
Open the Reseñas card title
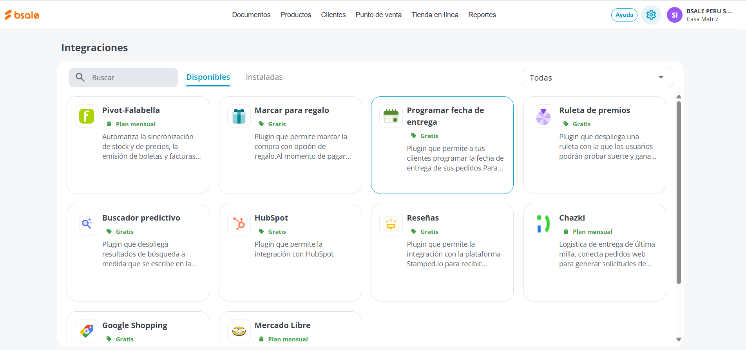point(423,218)
